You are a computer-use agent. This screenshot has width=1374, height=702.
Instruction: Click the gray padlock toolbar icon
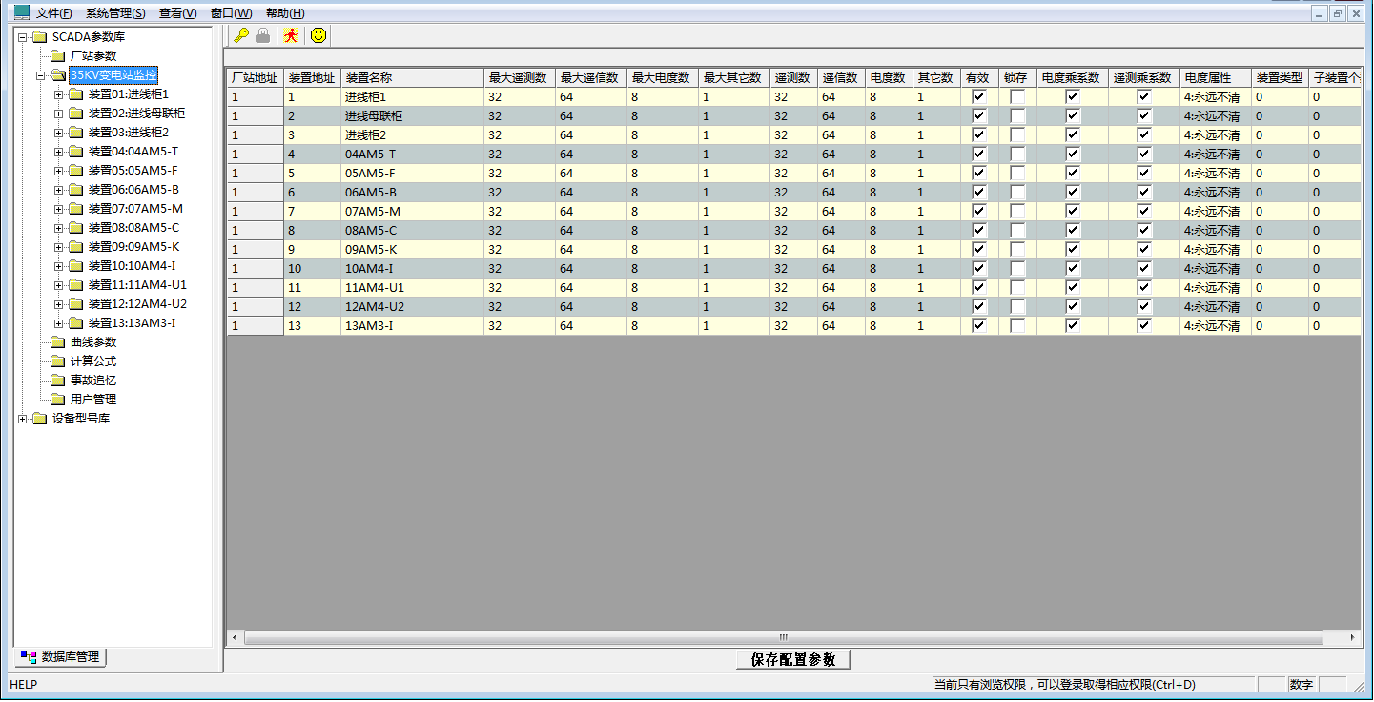point(263,35)
